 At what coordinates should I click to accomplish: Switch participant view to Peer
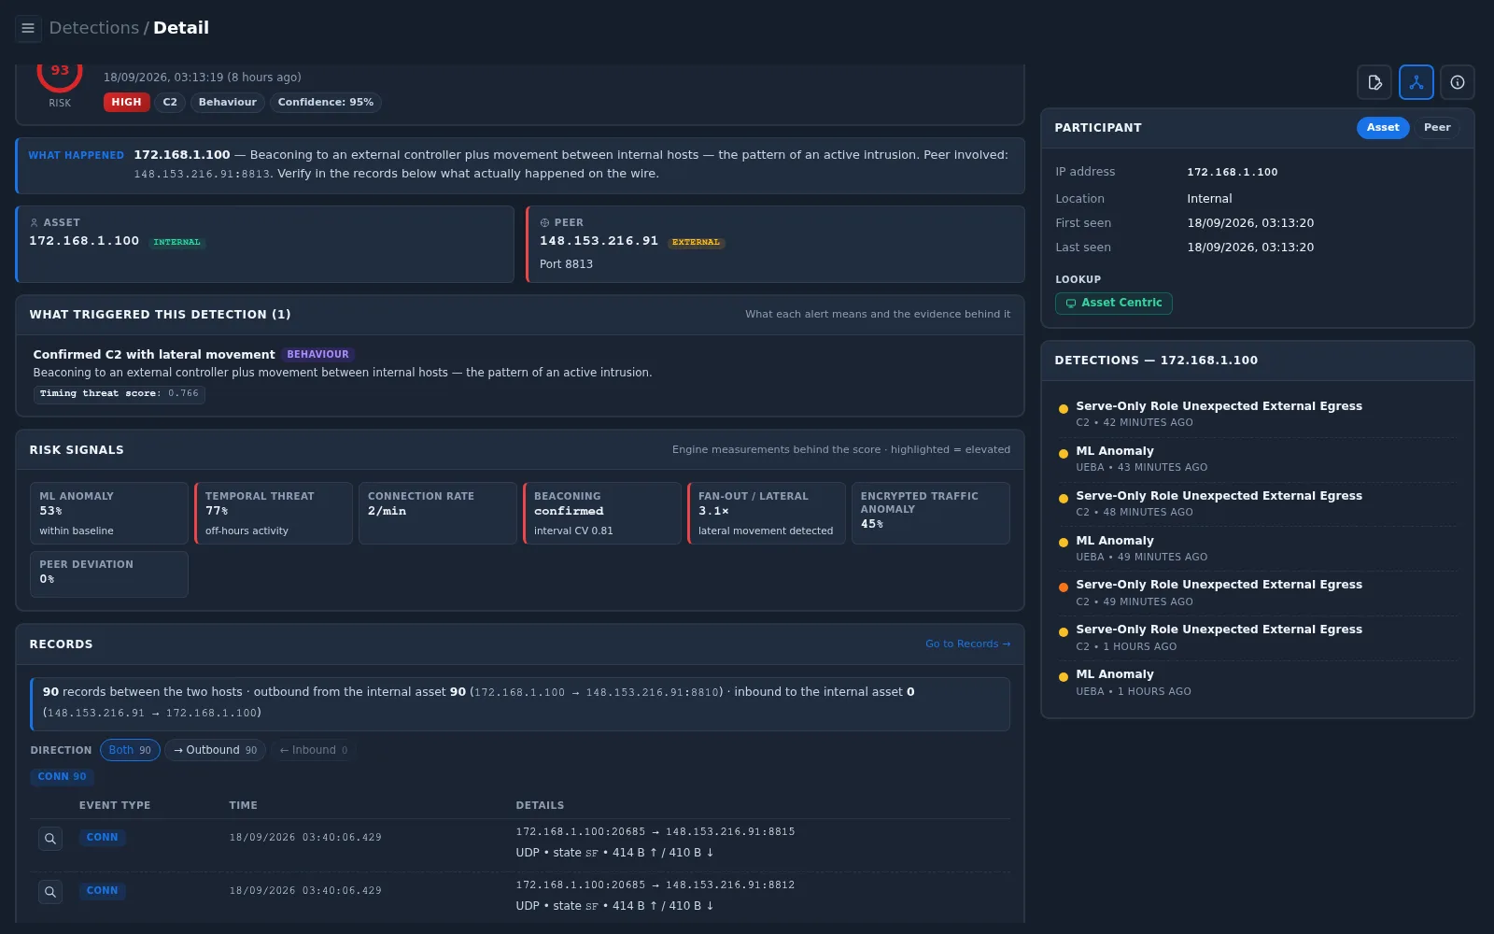[1436, 128]
